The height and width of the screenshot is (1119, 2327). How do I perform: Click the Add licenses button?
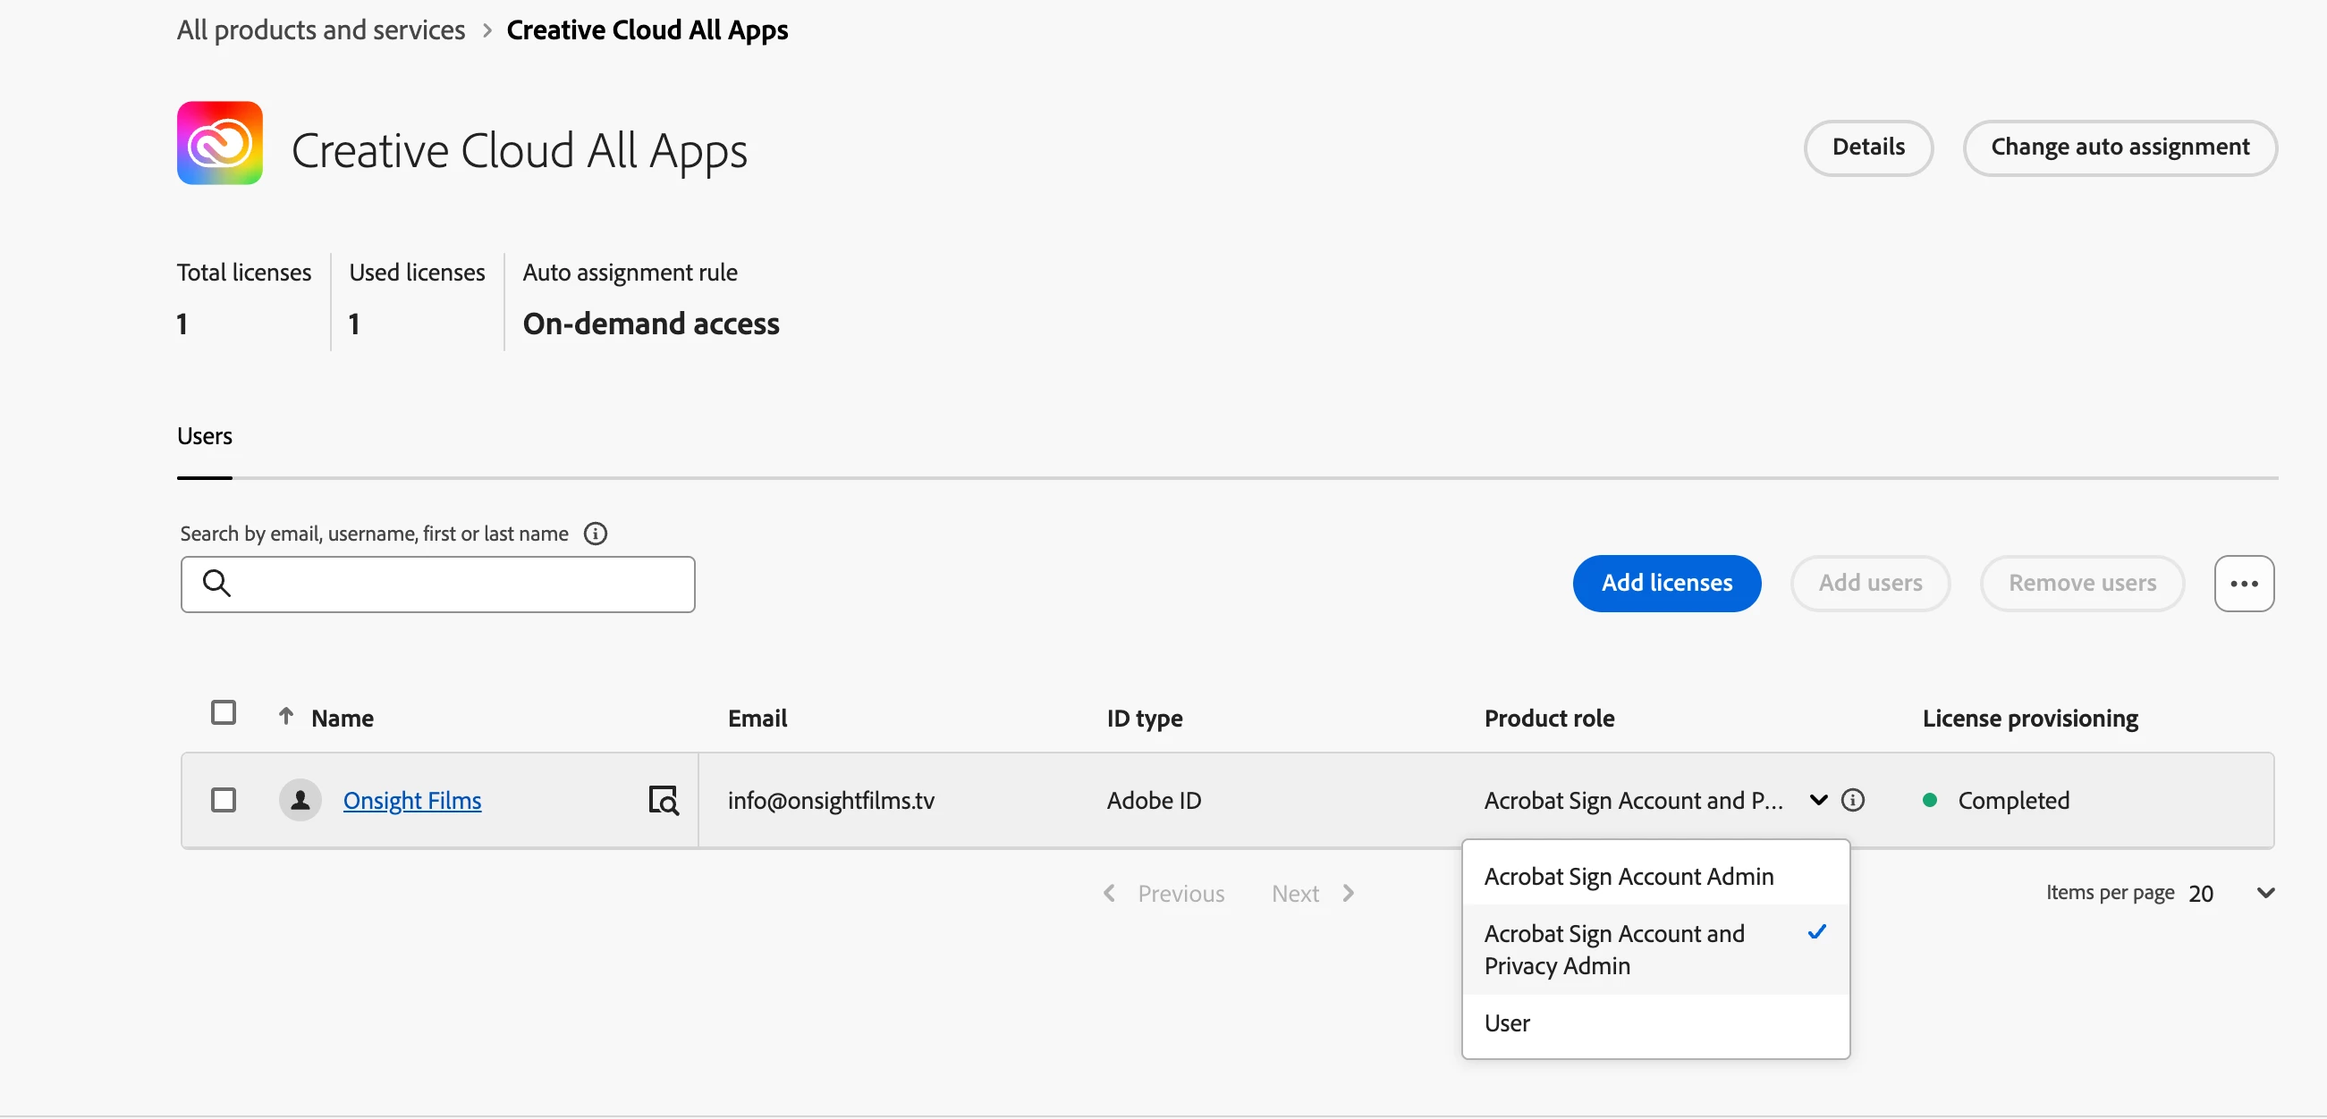[x=1666, y=584]
